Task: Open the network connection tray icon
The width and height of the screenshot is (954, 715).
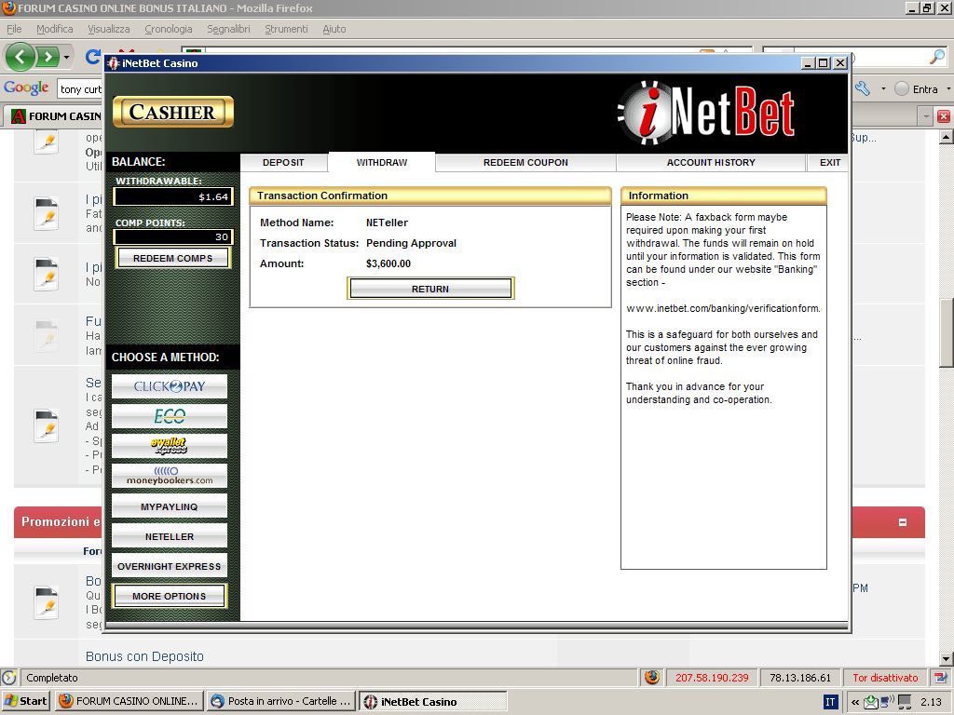Action: (x=887, y=702)
